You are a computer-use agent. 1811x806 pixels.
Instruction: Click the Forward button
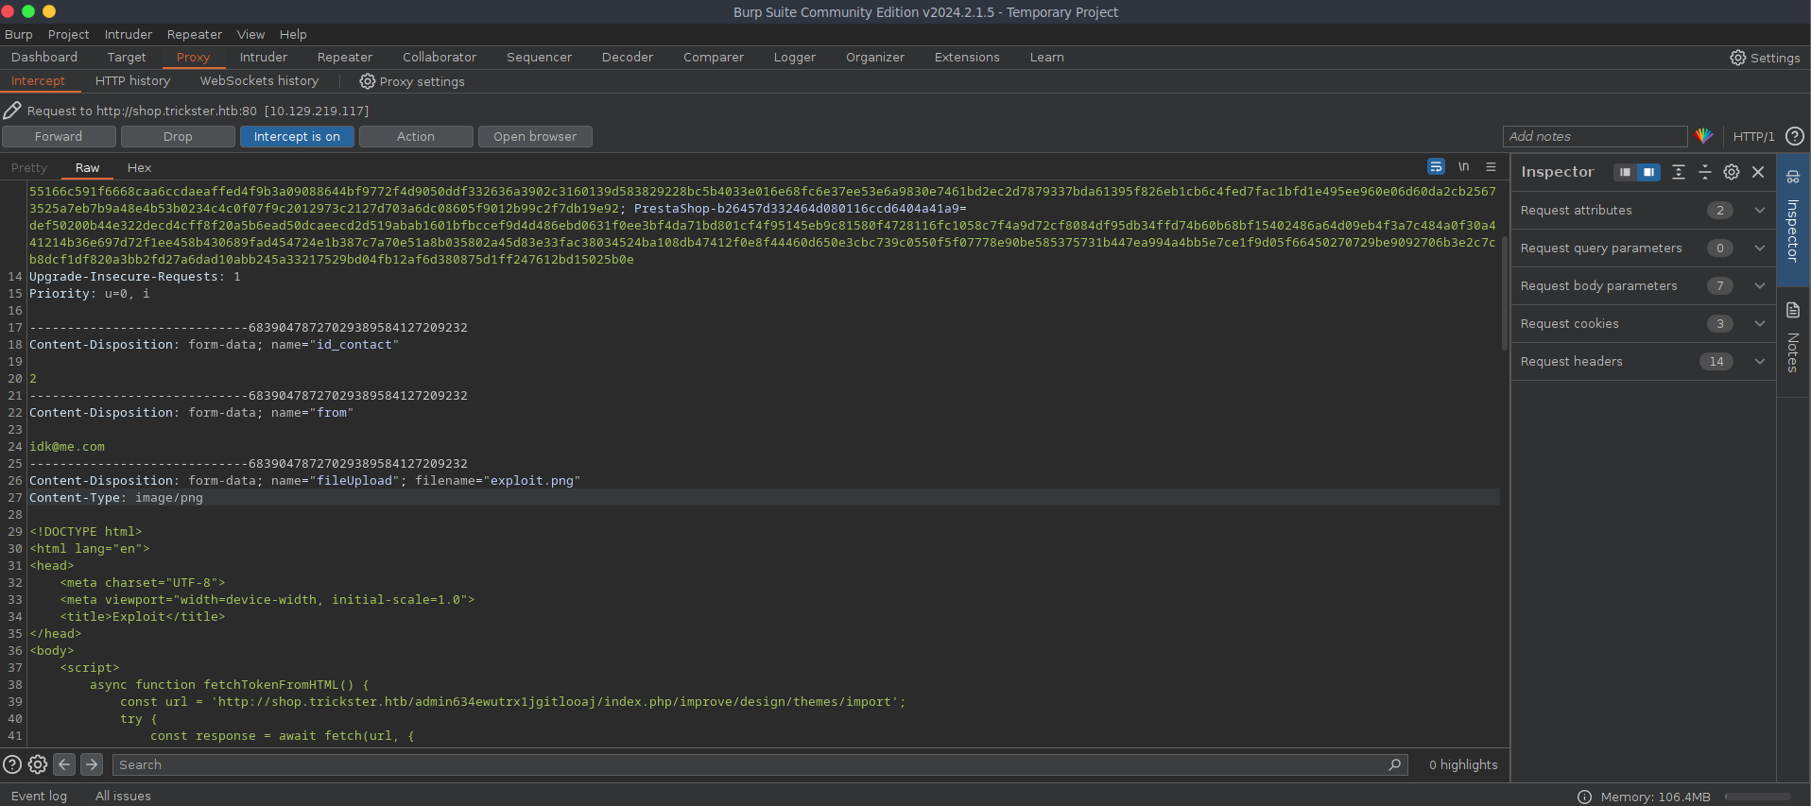[59, 136]
